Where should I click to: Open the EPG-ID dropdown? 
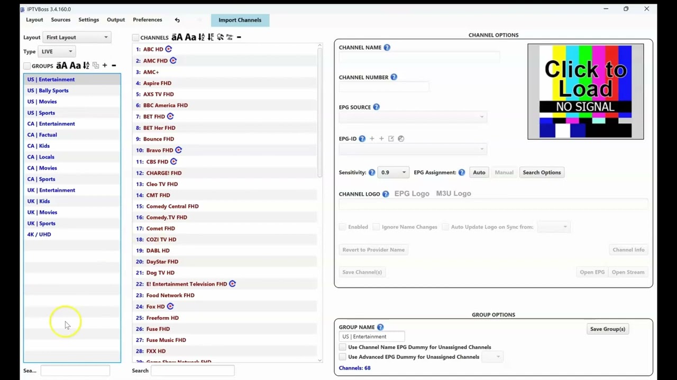(413, 149)
